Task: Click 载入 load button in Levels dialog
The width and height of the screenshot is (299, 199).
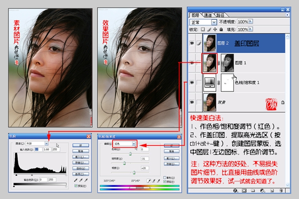Action: click(x=81, y=157)
